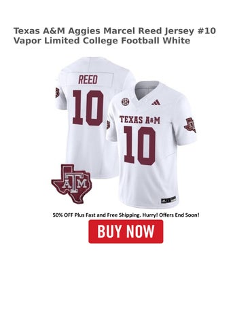
Task: Click the sleeve patch on the back-view jersey
Action: pyautogui.click(x=57, y=92)
